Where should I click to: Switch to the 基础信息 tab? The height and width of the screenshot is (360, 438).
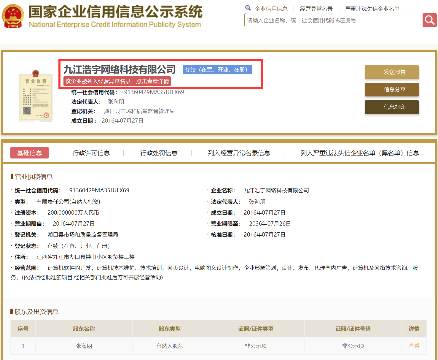tap(29, 153)
